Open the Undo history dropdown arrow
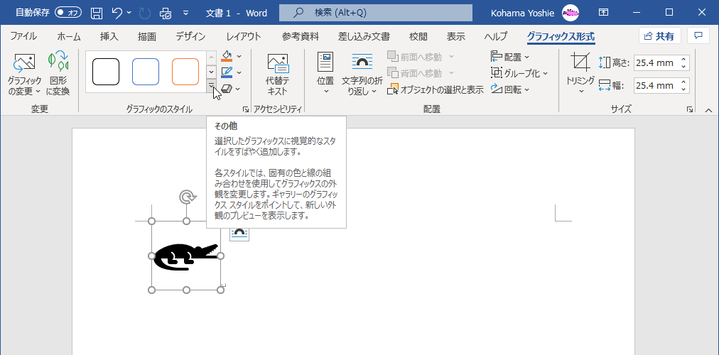Viewport: 719px width, 355px height. click(x=129, y=13)
